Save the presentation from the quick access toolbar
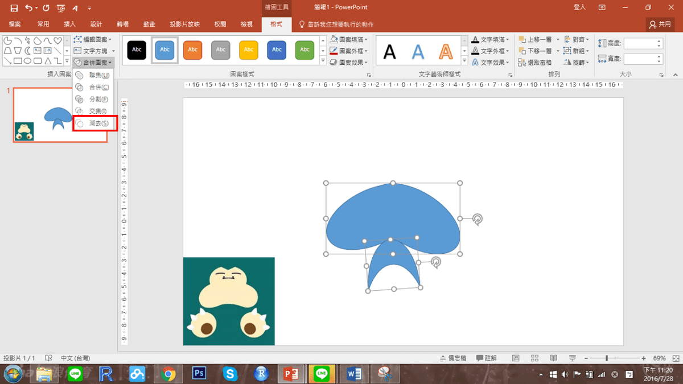This screenshot has width=683, height=384. click(x=14, y=8)
